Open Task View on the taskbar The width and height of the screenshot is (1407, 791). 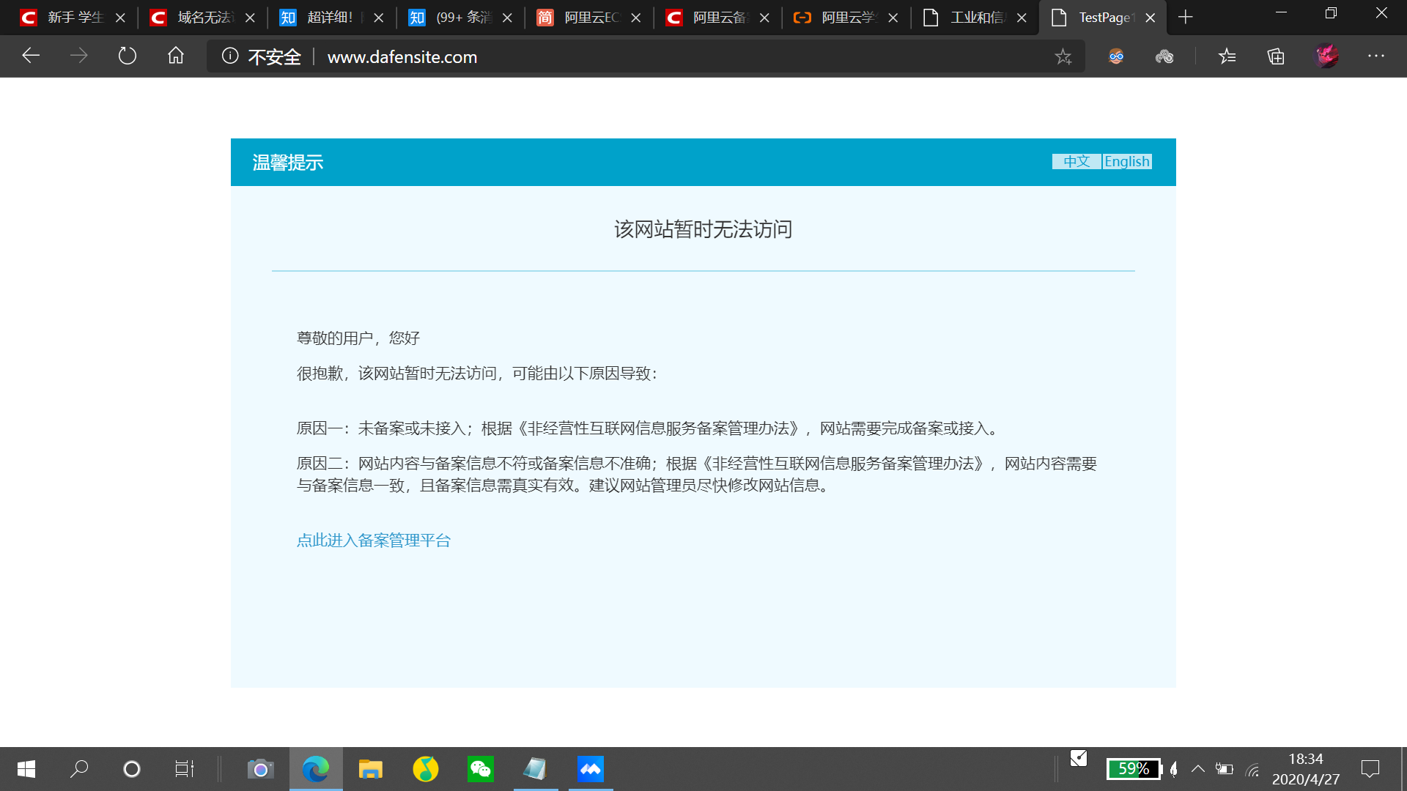(x=185, y=769)
